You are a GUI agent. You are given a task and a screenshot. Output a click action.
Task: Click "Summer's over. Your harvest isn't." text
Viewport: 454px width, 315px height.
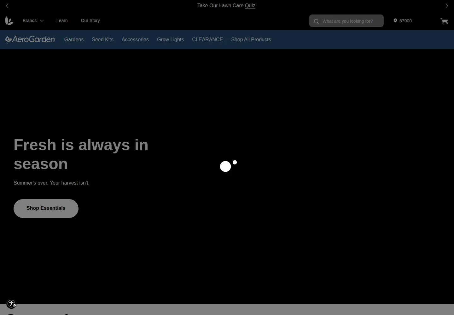51,183
